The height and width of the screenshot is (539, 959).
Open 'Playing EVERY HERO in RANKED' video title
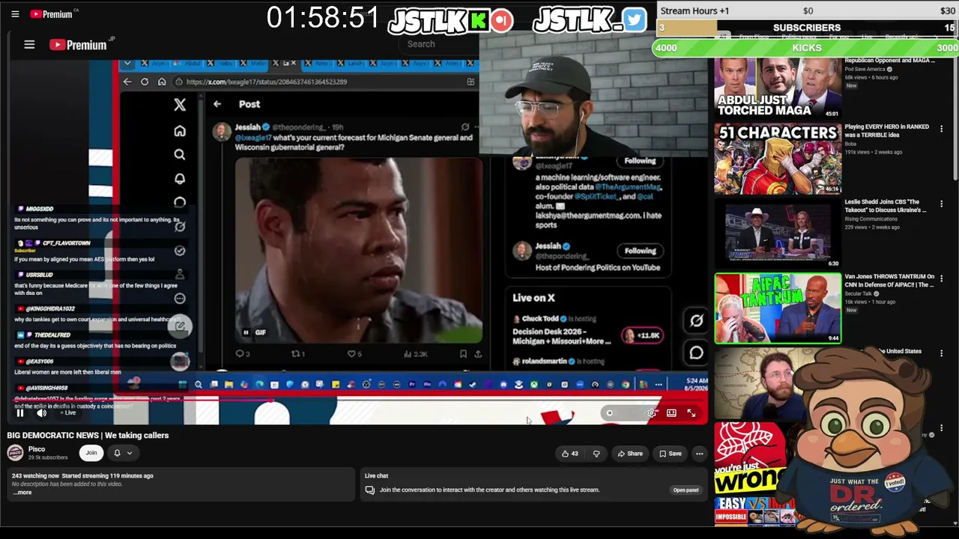coord(887,131)
